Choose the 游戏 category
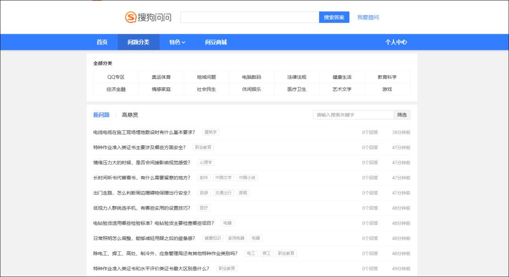This screenshot has height=277, width=509. pos(387,89)
